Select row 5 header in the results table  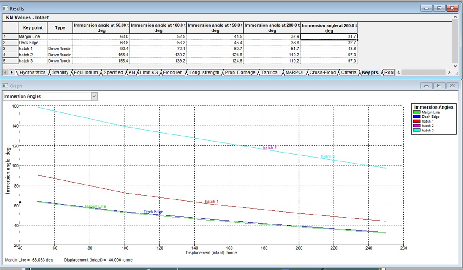pos(10,61)
